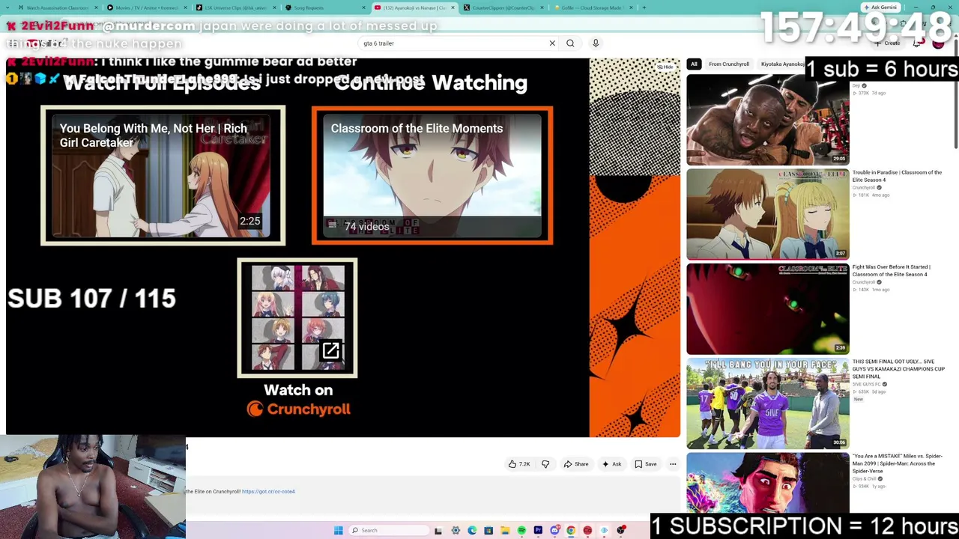Open the Crunchyroll channel name under 'Trouble in Paradise'
The image size is (959, 539).
pos(863,188)
